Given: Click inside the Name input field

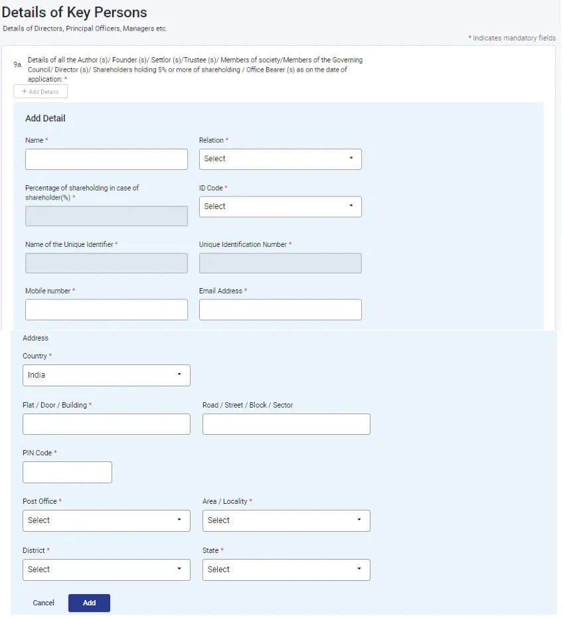Looking at the screenshot, I should click(x=106, y=159).
